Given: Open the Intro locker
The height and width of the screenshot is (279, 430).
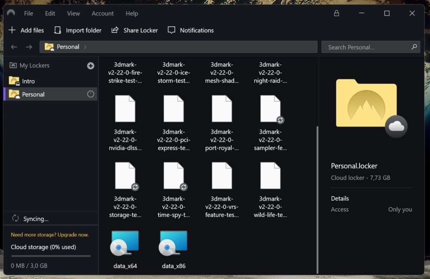Looking at the screenshot, I should (51, 81).
